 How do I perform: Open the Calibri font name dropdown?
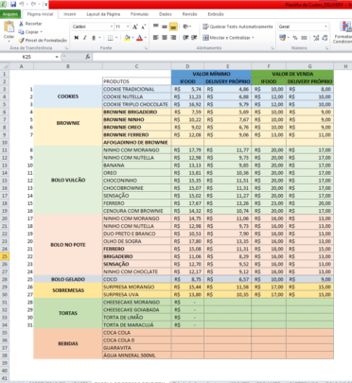coord(112,26)
